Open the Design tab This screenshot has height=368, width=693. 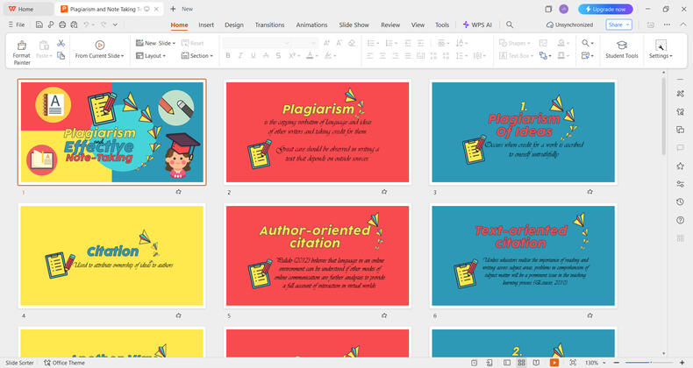tap(234, 25)
